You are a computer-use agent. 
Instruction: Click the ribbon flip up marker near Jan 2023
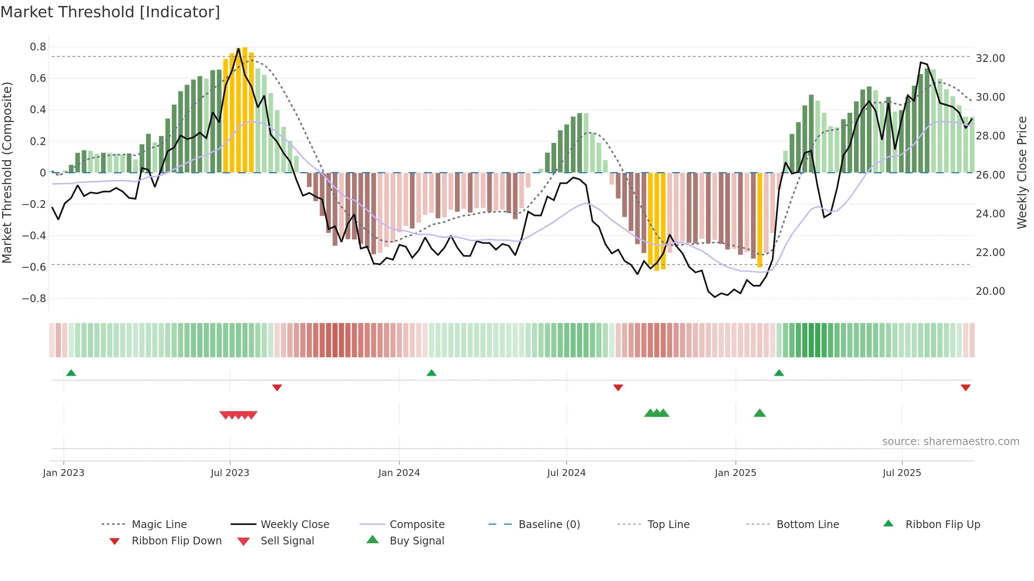click(71, 373)
